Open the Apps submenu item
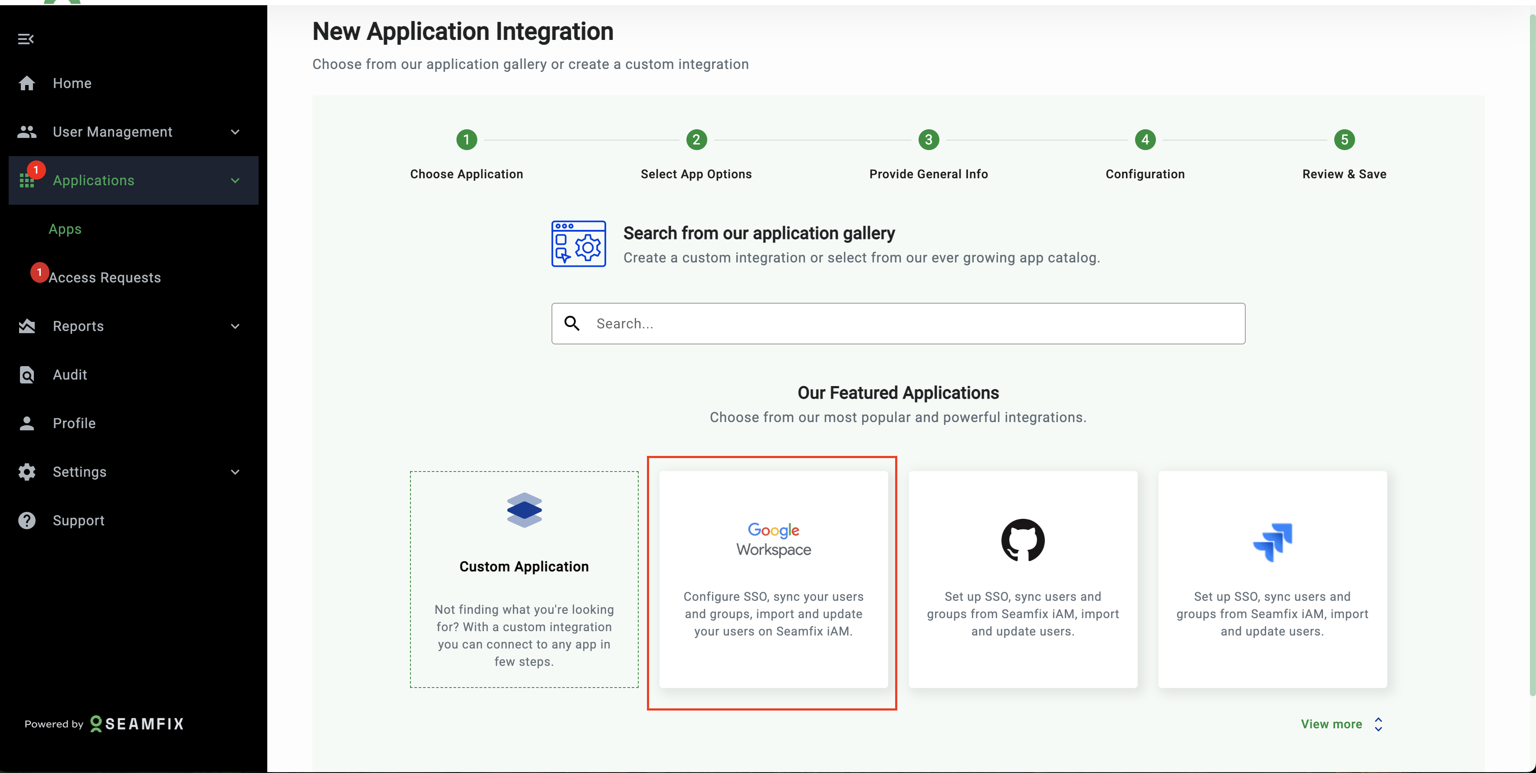 pyautogui.click(x=65, y=229)
